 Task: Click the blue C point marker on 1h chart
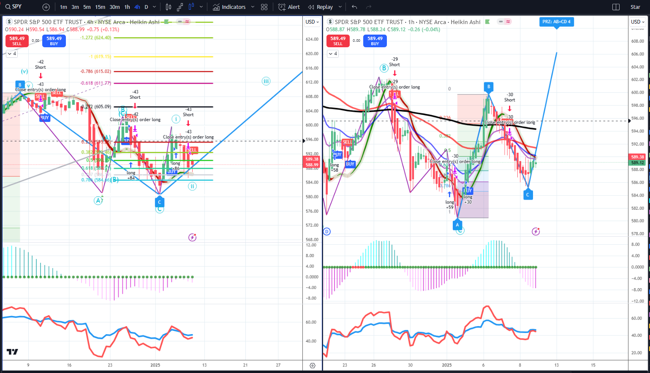point(528,195)
